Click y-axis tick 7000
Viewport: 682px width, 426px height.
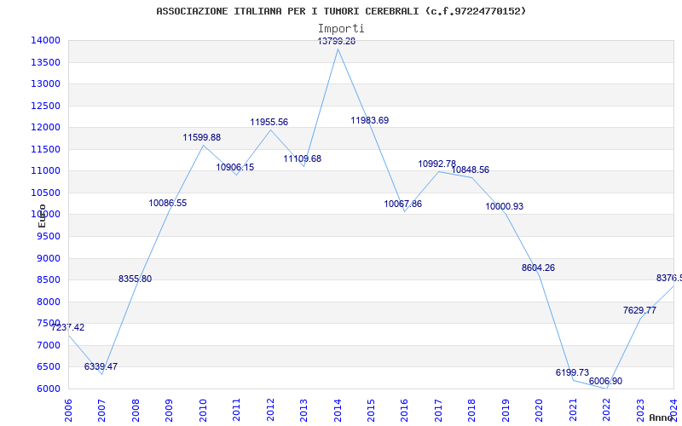click(49, 345)
